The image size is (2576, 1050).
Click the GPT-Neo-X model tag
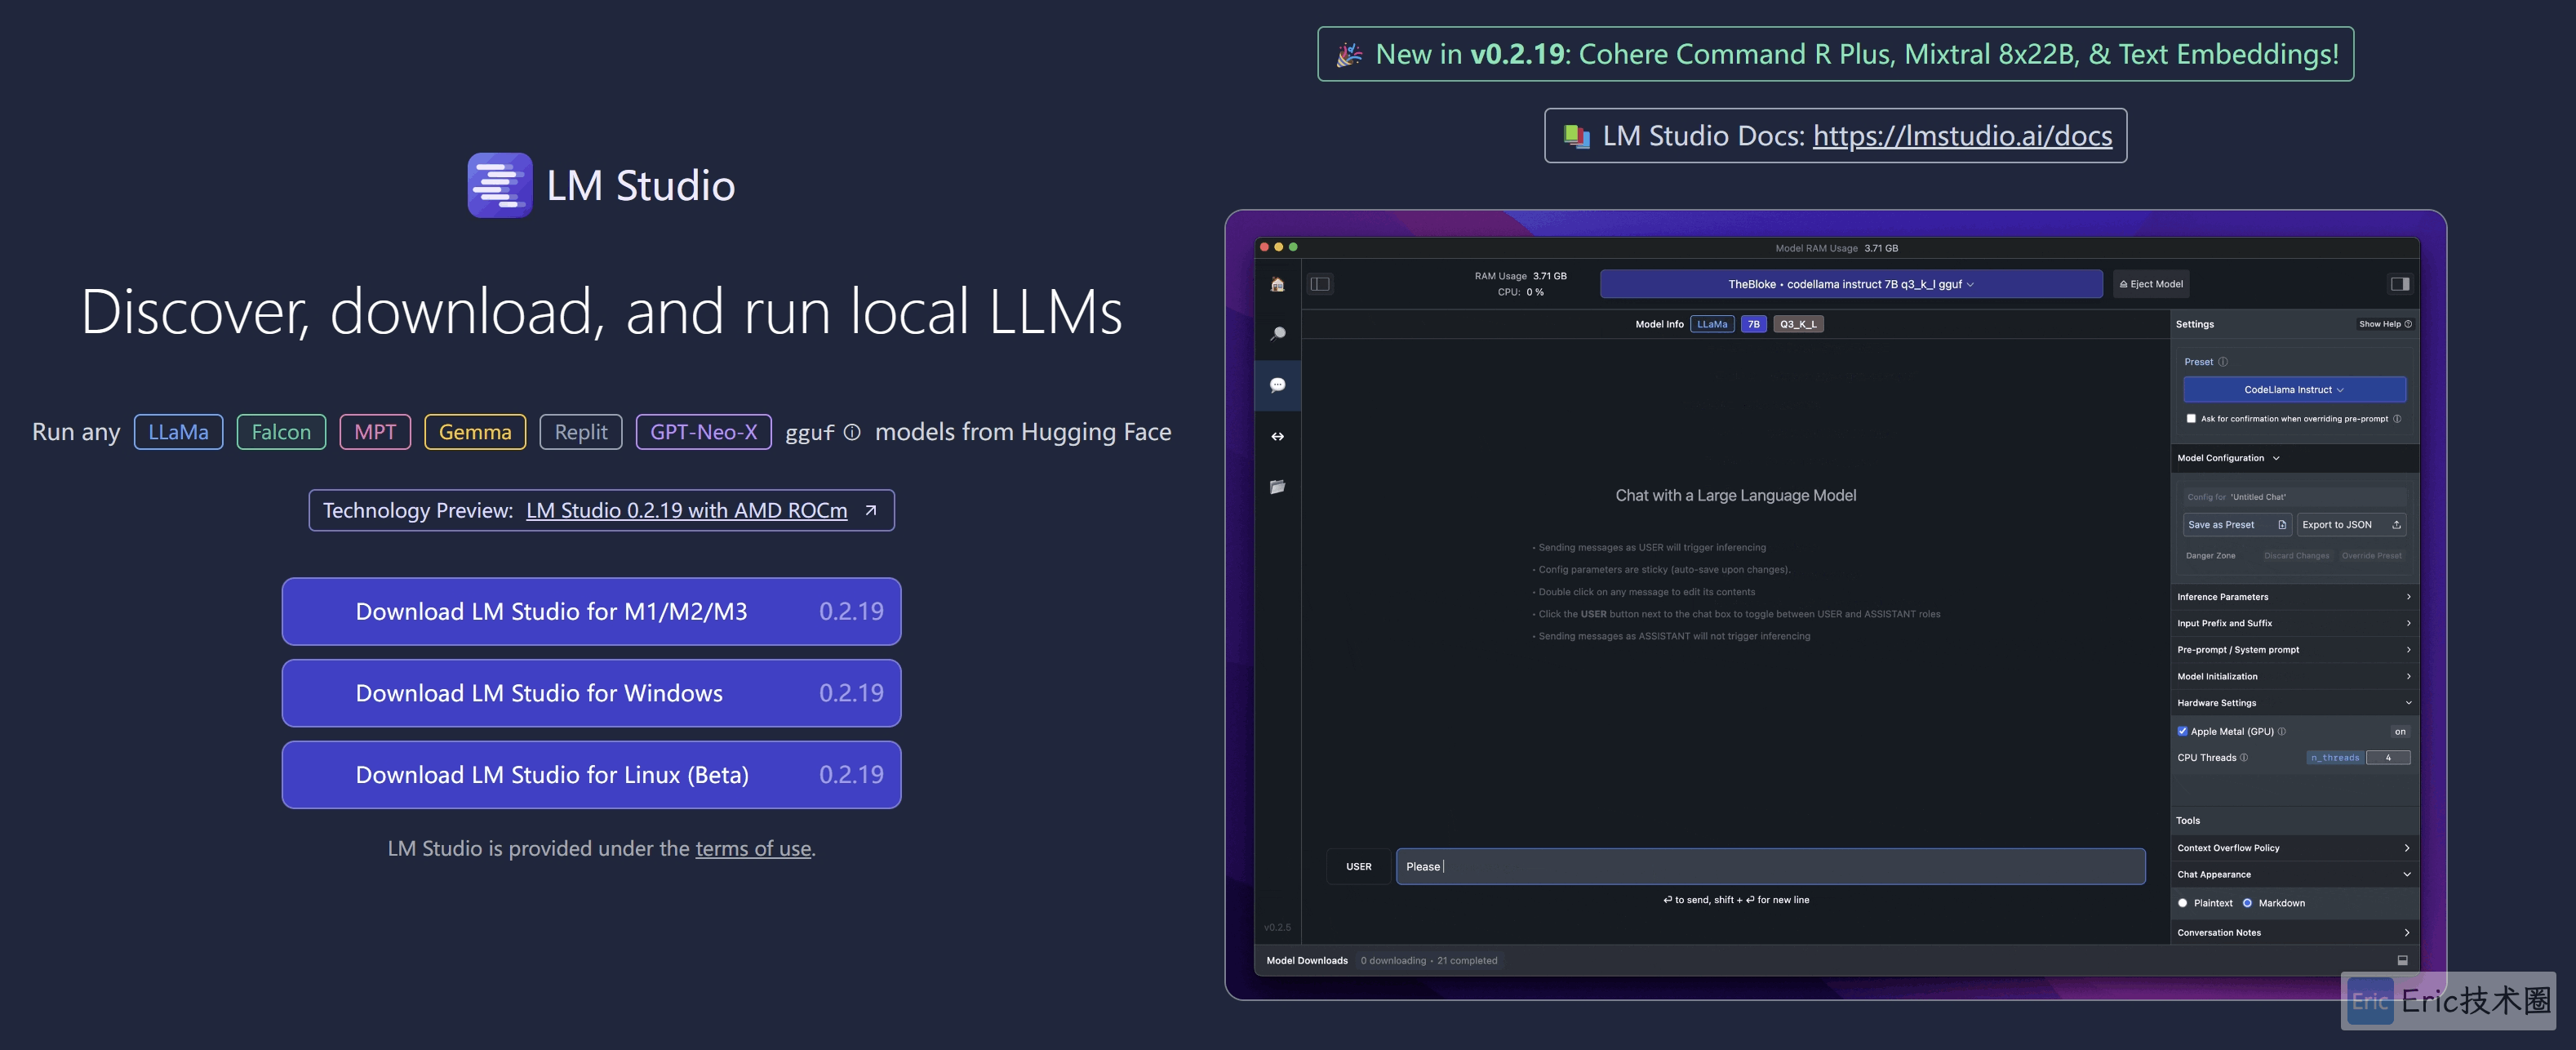(x=704, y=432)
